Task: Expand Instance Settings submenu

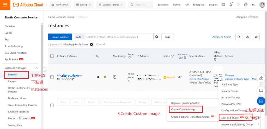Action: tap(231, 98)
